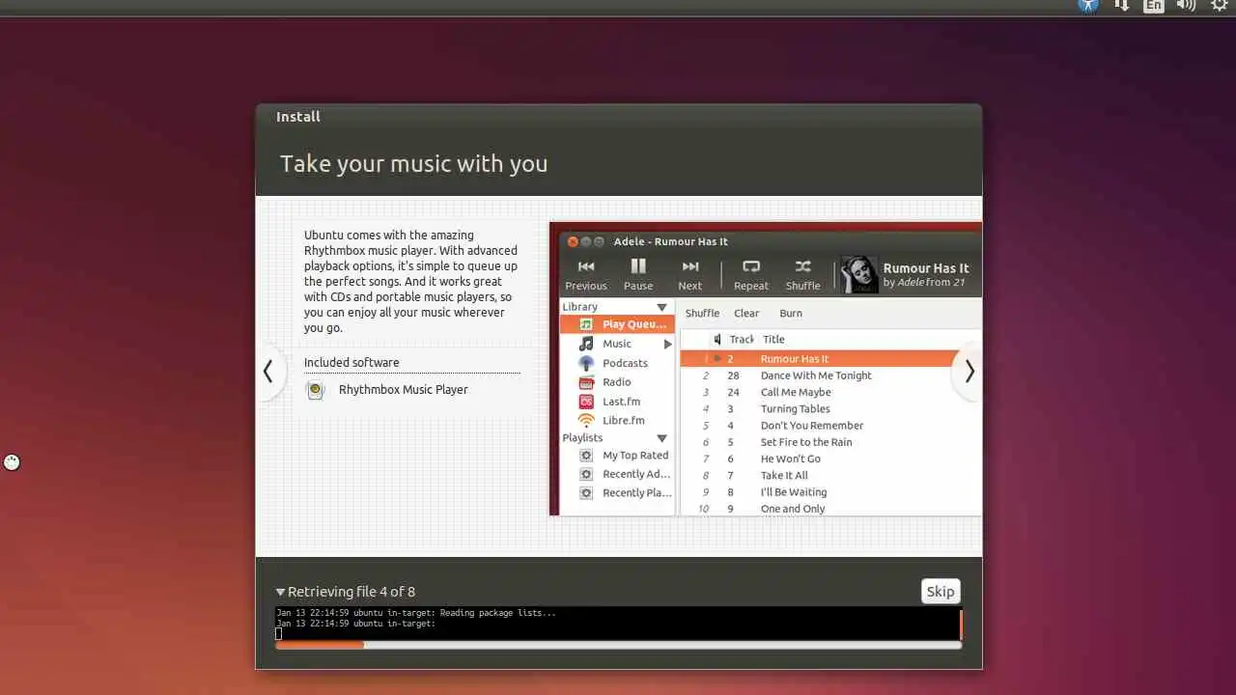The width and height of the screenshot is (1236, 695).
Task: Click Shuffle in the play queue bar
Action: point(702,314)
